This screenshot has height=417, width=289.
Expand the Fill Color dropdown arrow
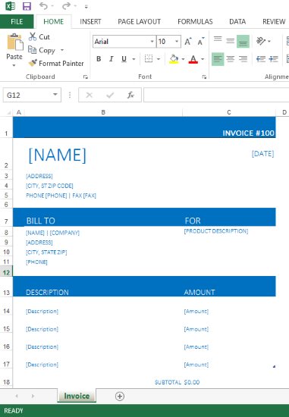click(x=183, y=59)
